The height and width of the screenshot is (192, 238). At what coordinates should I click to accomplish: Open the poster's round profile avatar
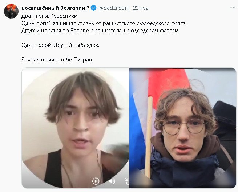click(11, 11)
